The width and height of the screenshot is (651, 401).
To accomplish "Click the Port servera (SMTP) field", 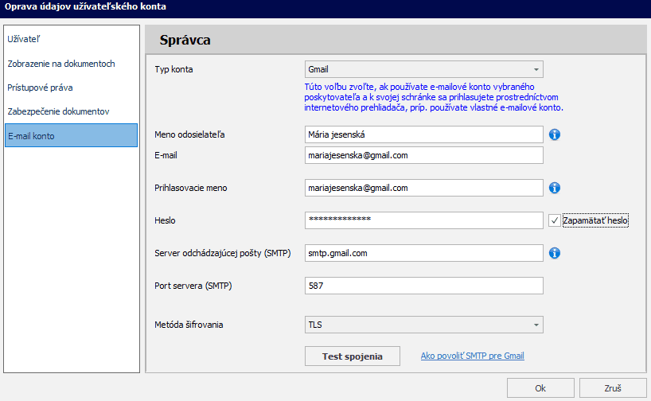I will [x=423, y=286].
